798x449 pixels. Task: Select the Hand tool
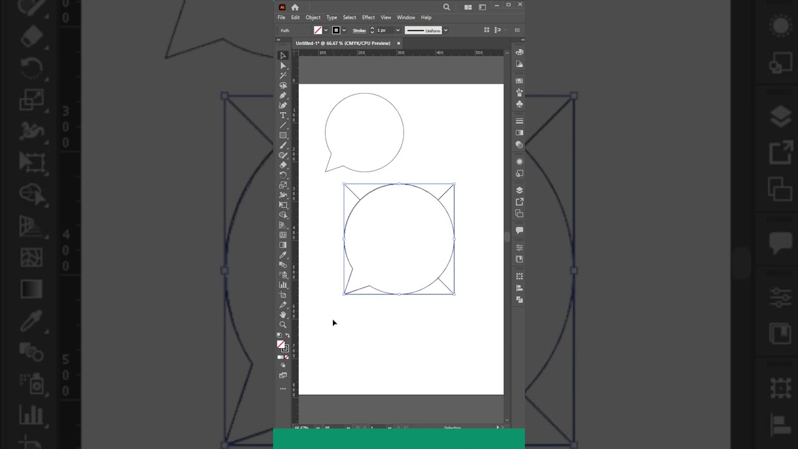pos(283,315)
